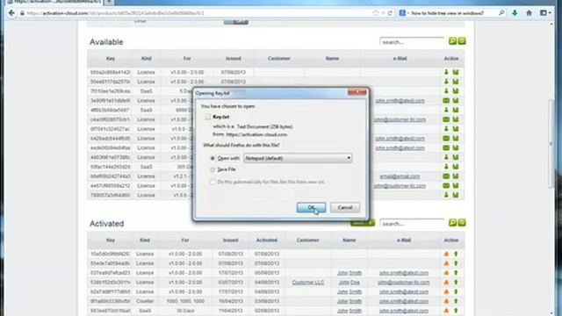Select the Save File radio option
The image size is (562, 316).
tap(213, 169)
